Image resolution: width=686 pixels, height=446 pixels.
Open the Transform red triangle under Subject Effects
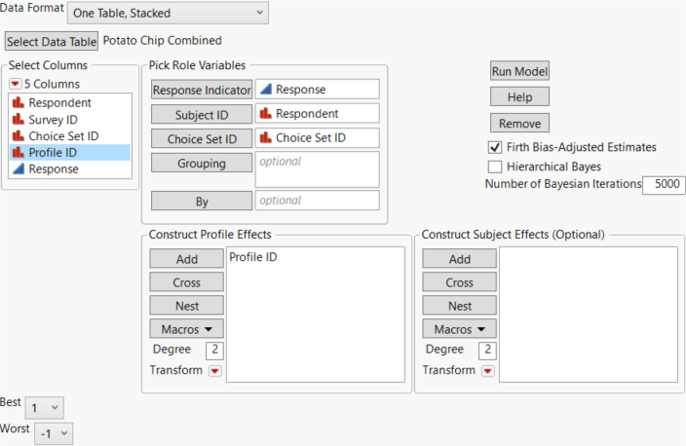tap(487, 371)
